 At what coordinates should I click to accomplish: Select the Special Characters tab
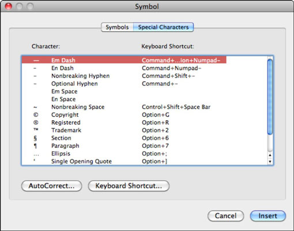click(x=163, y=27)
